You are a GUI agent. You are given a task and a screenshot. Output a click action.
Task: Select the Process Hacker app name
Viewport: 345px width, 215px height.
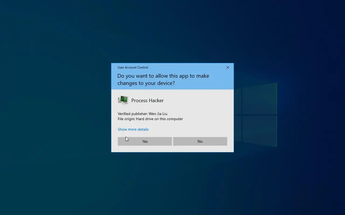point(147,100)
